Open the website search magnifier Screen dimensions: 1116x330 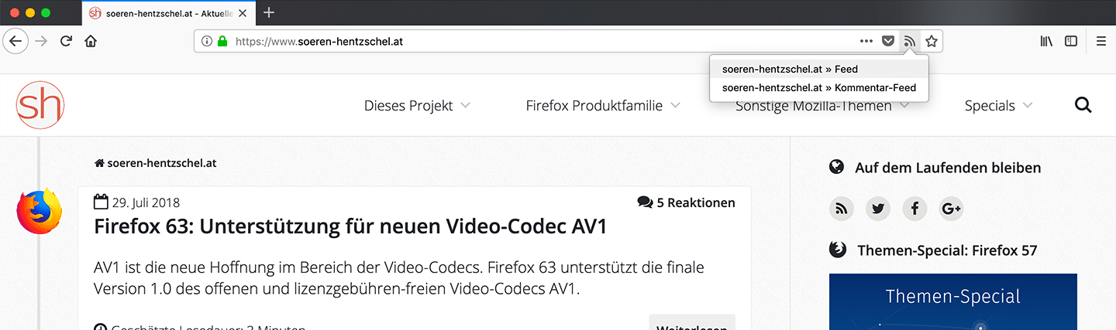pyautogui.click(x=1083, y=105)
